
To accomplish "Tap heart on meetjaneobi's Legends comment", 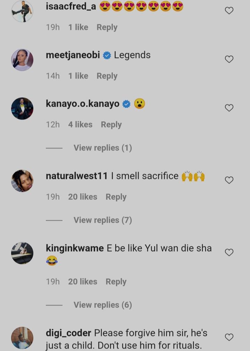I will (229, 59).
